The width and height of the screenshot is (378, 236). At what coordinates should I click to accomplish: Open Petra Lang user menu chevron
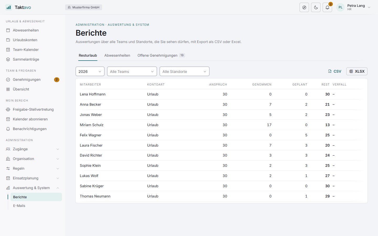pyautogui.click(x=369, y=7)
